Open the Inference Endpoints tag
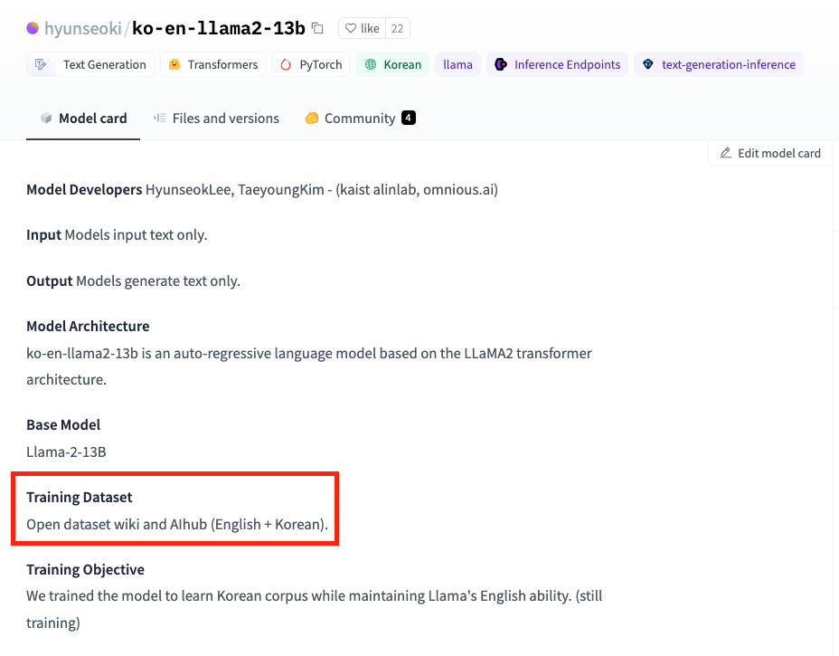 point(557,64)
